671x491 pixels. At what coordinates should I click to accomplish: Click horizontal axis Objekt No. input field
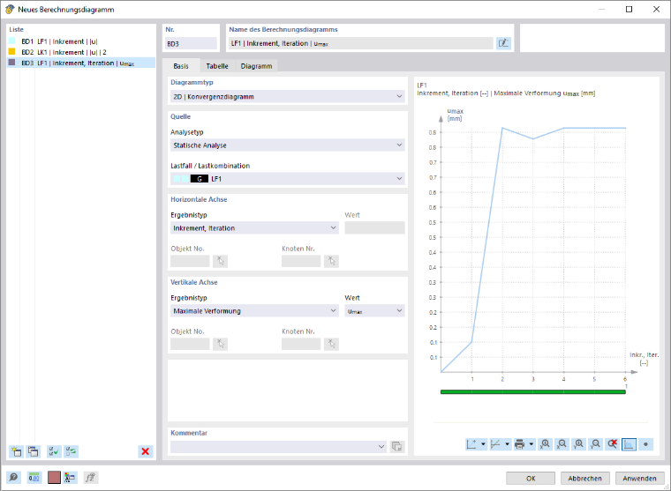(190, 261)
